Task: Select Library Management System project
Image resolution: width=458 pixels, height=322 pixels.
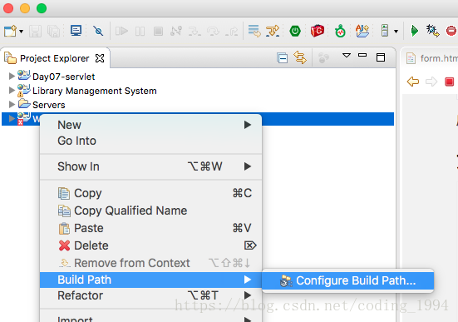Action: pos(95,91)
